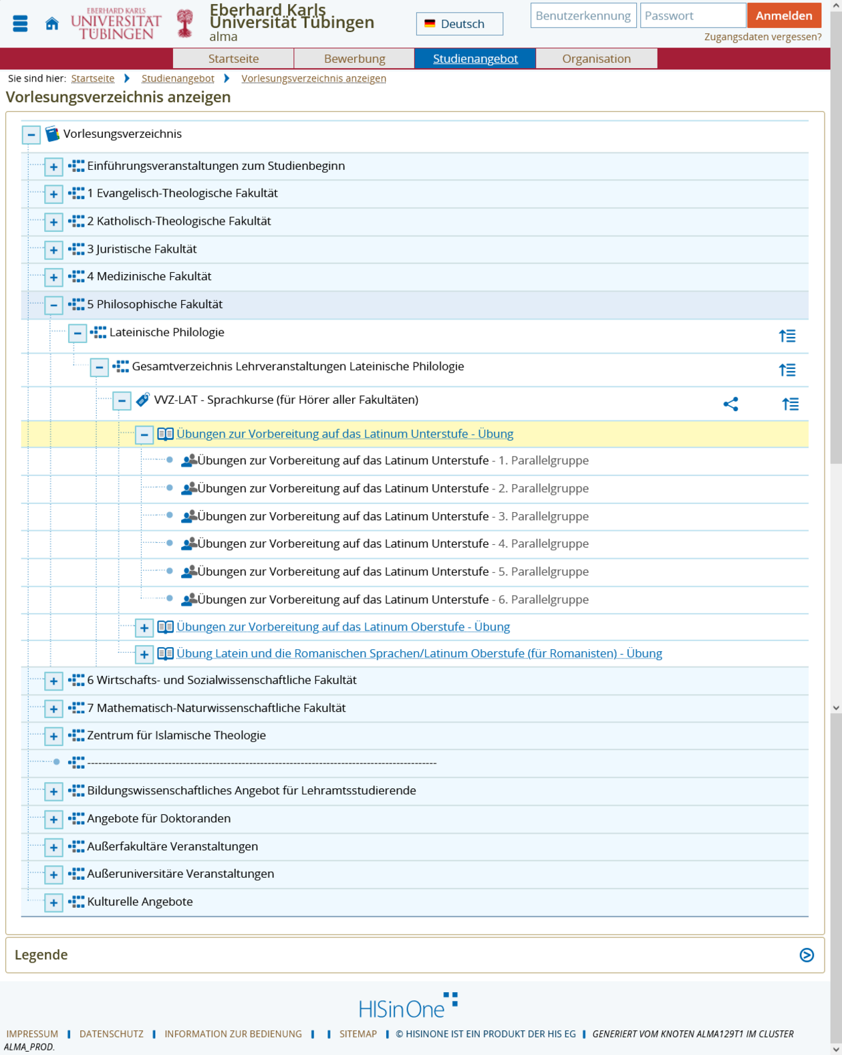Open IMPRESSUM footer link
The height and width of the screenshot is (1055, 842).
[32, 1034]
